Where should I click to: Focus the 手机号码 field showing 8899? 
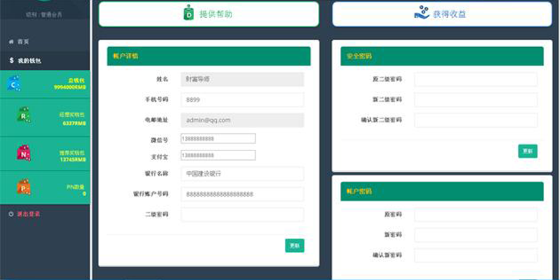coord(242,100)
